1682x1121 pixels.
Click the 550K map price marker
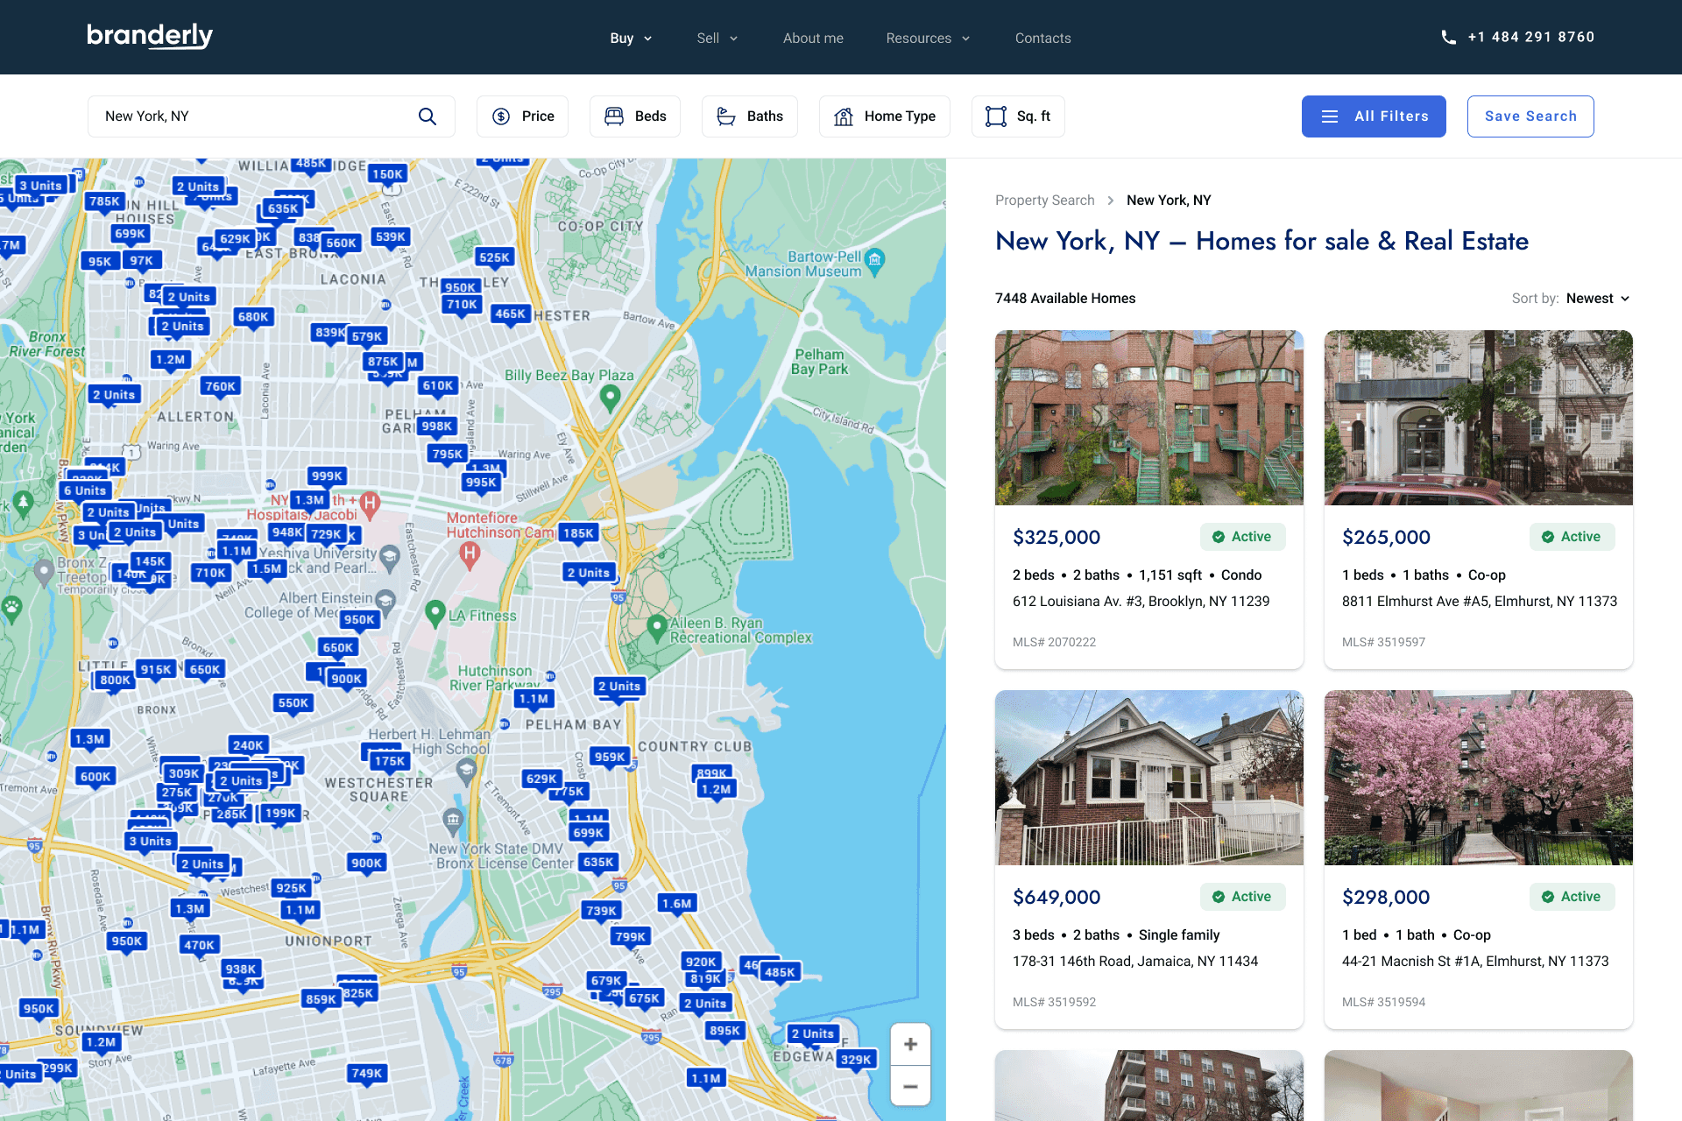click(x=293, y=702)
